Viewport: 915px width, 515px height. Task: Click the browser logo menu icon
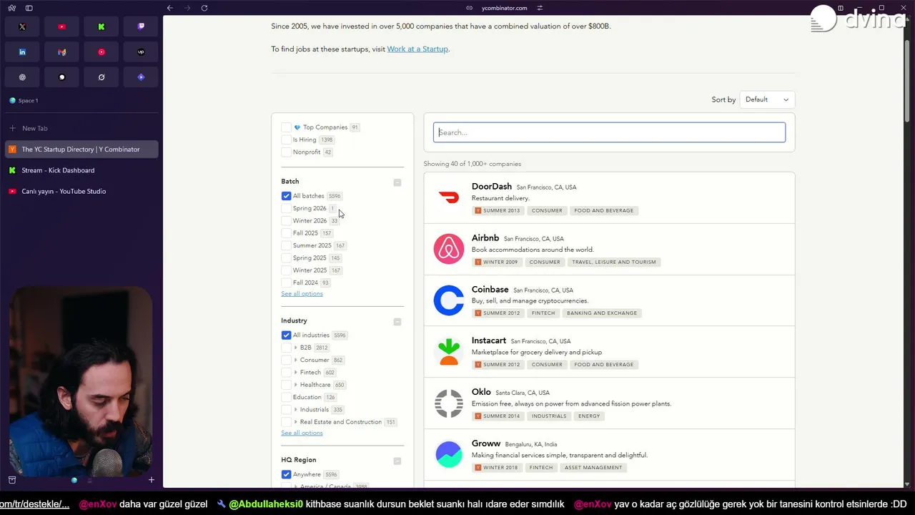tap(12, 8)
